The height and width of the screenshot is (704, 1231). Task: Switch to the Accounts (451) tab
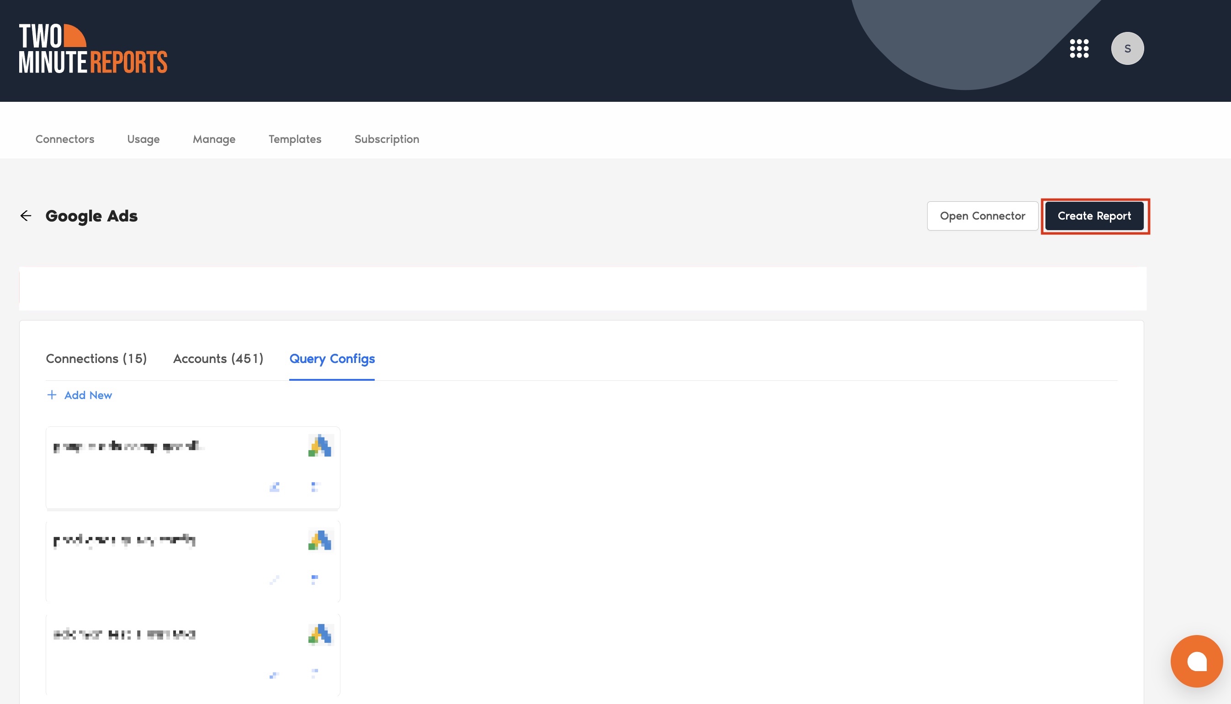[x=218, y=359]
